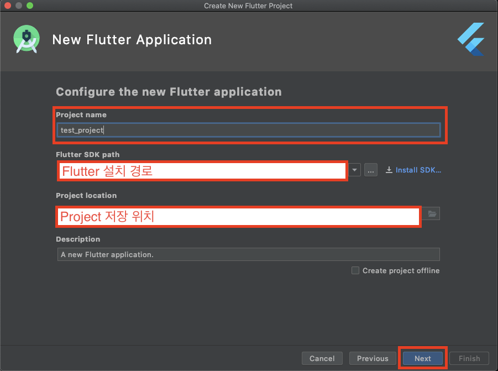Screen dimensions: 498x371
Task: Click the Cancel button
Action: (322, 358)
